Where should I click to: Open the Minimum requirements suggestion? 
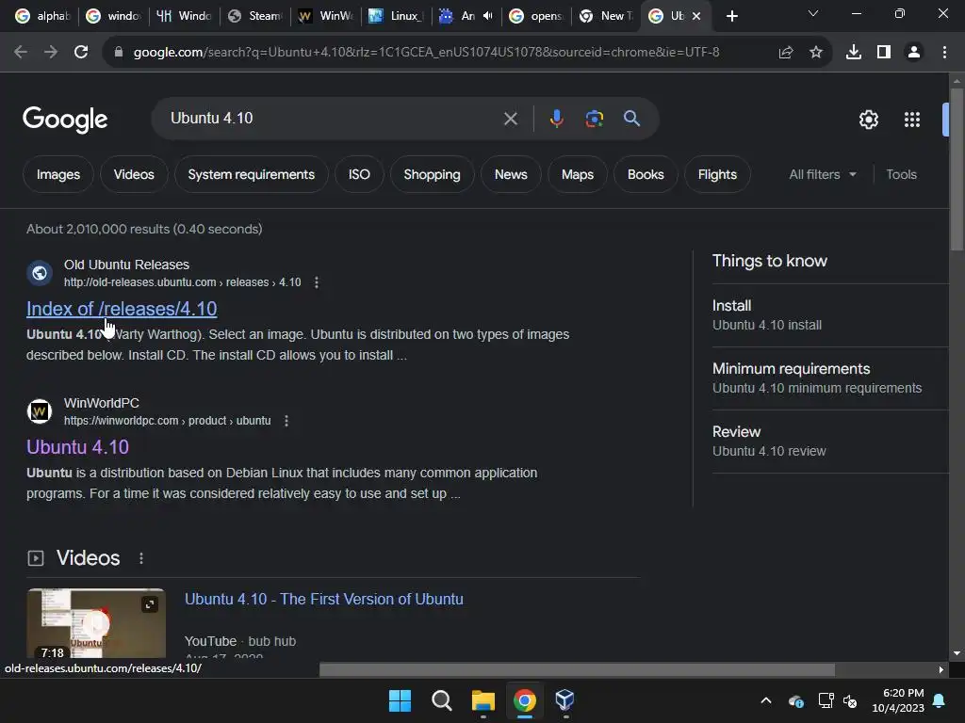pos(817,378)
